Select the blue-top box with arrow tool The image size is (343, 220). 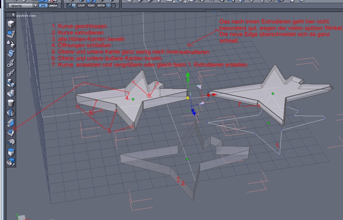[x=11, y=162]
